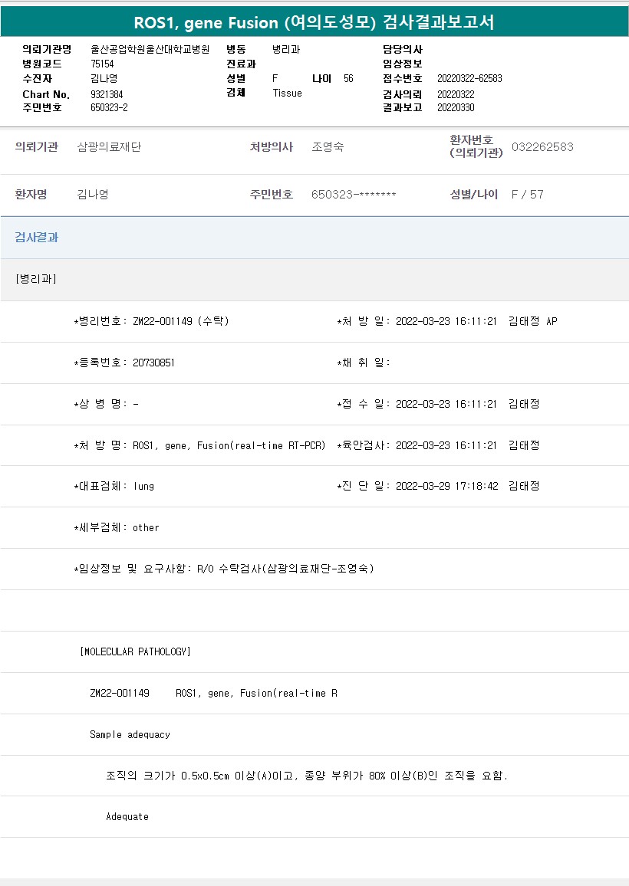Select the 병원코드 value 75154
Image resolution: width=629 pixels, height=886 pixels.
[102, 64]
